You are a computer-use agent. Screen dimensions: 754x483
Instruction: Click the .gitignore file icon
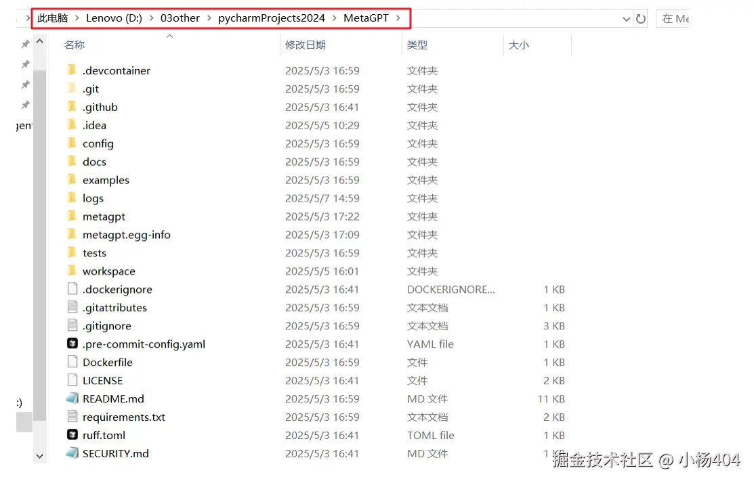[x=72, y=325]
